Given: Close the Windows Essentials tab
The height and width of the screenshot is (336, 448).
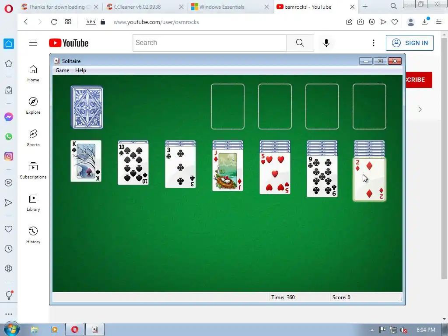Looking at the screenshot, I should tap(266, 7).
